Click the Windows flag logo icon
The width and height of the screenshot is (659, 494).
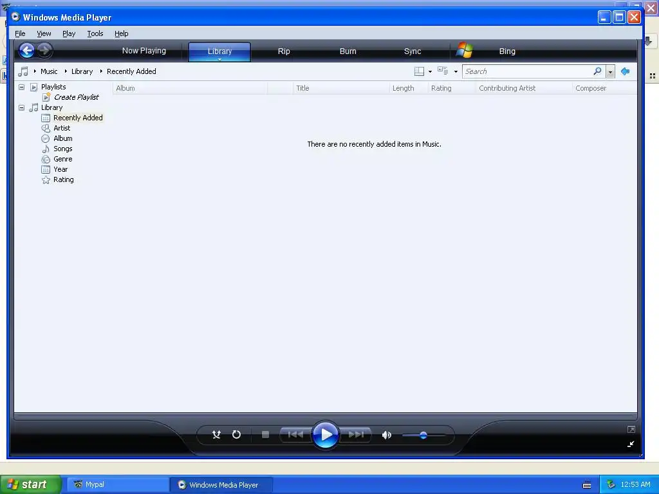465,50
